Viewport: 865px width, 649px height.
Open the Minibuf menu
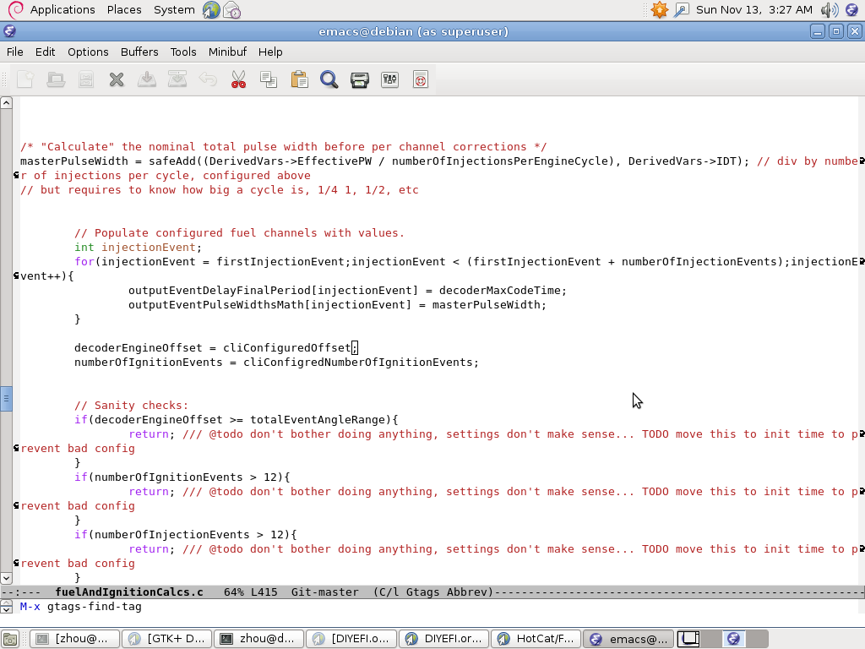tap(227, 52)
